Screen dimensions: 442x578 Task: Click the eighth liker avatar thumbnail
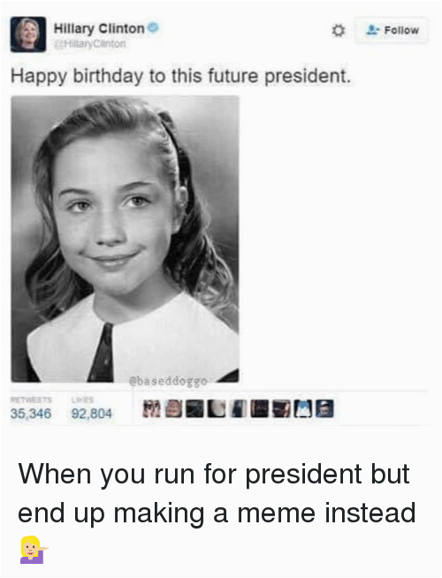point(303,409)
